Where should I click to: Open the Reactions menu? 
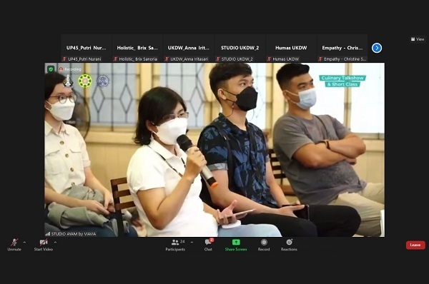[289, 245]
